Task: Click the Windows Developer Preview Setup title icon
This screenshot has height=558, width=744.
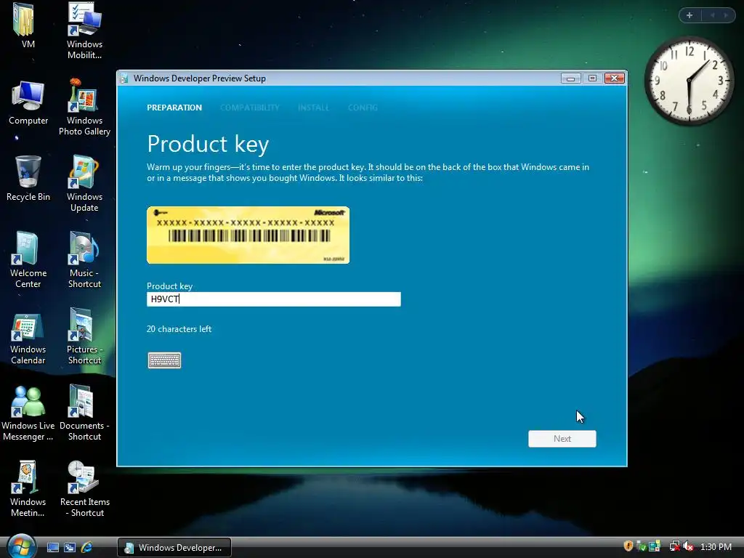Action: (x=124, y=78)
